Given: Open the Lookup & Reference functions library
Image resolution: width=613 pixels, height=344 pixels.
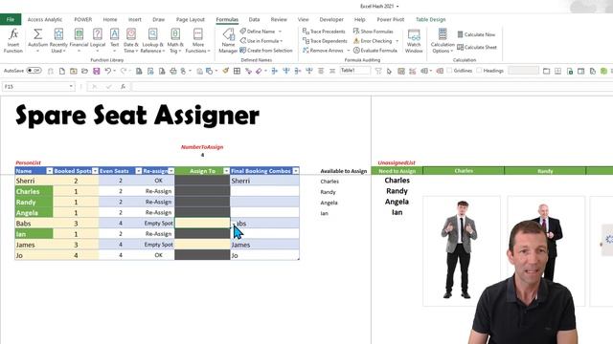Looking at the screenshot, I should tap(152, 40).
